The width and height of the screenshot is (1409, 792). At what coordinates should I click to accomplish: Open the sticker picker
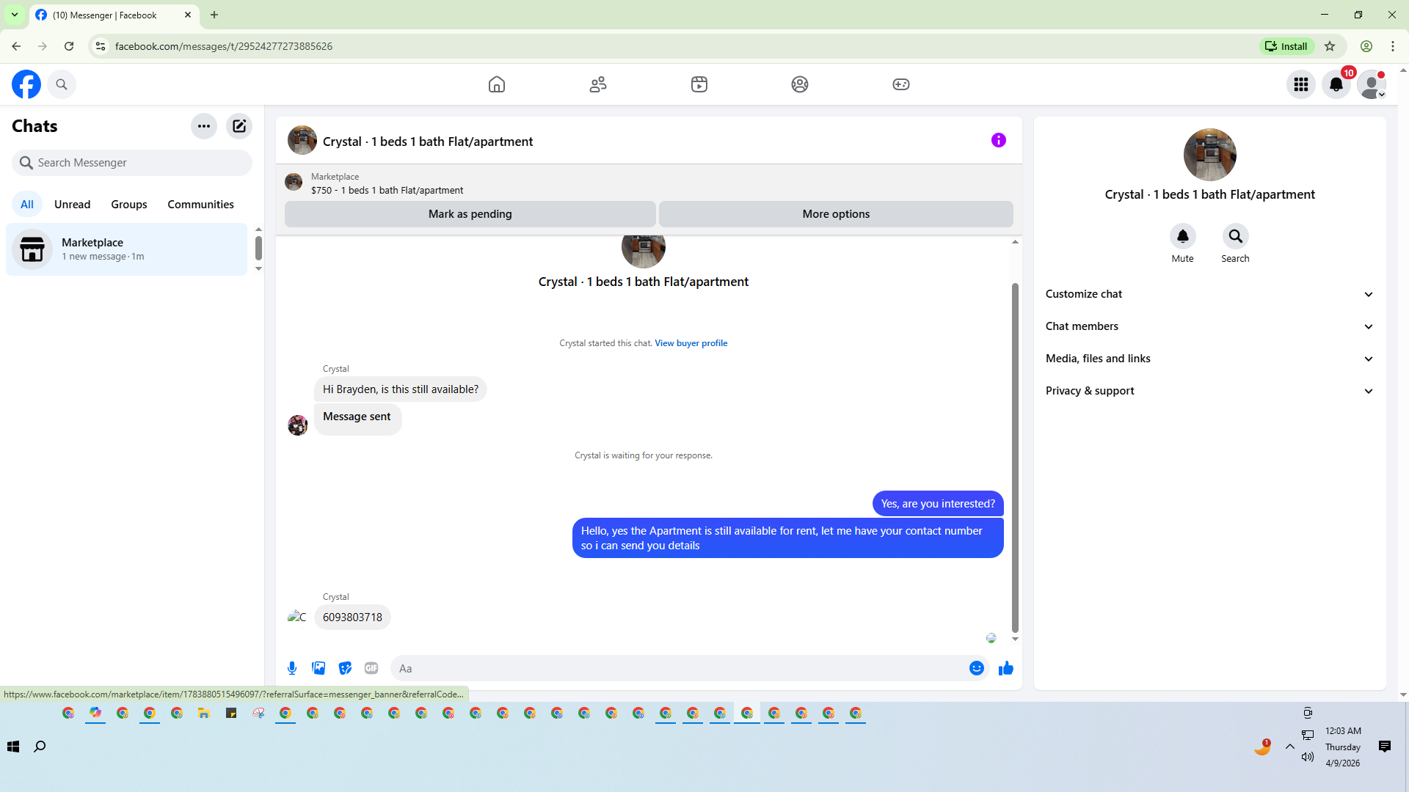tap(345, 668)
